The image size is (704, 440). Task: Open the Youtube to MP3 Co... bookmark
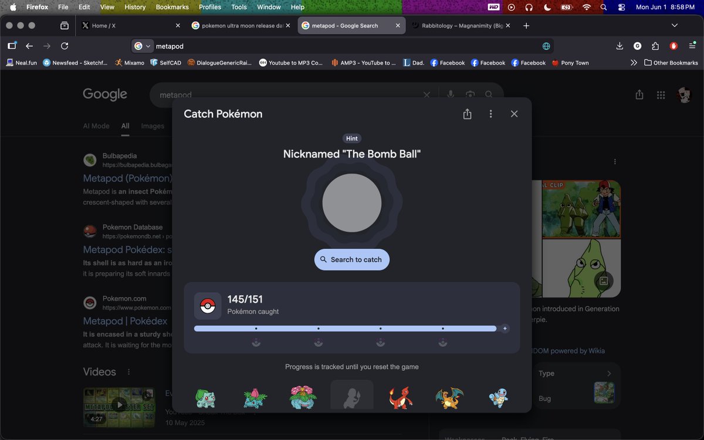coord(291,63)
